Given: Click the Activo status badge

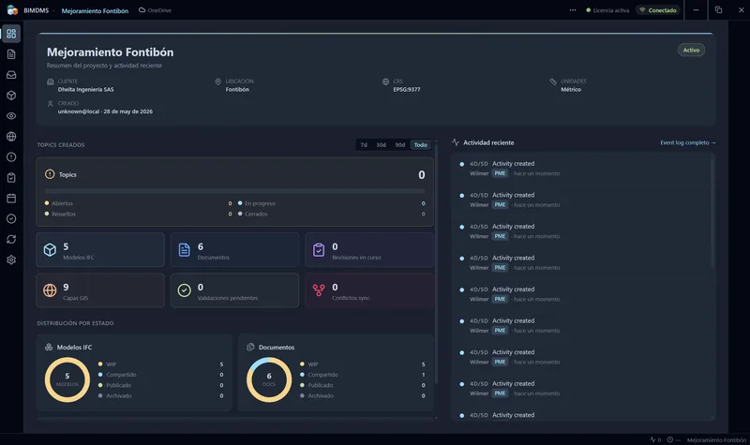Looking at the screenshot, I should (x=691, y=51).
